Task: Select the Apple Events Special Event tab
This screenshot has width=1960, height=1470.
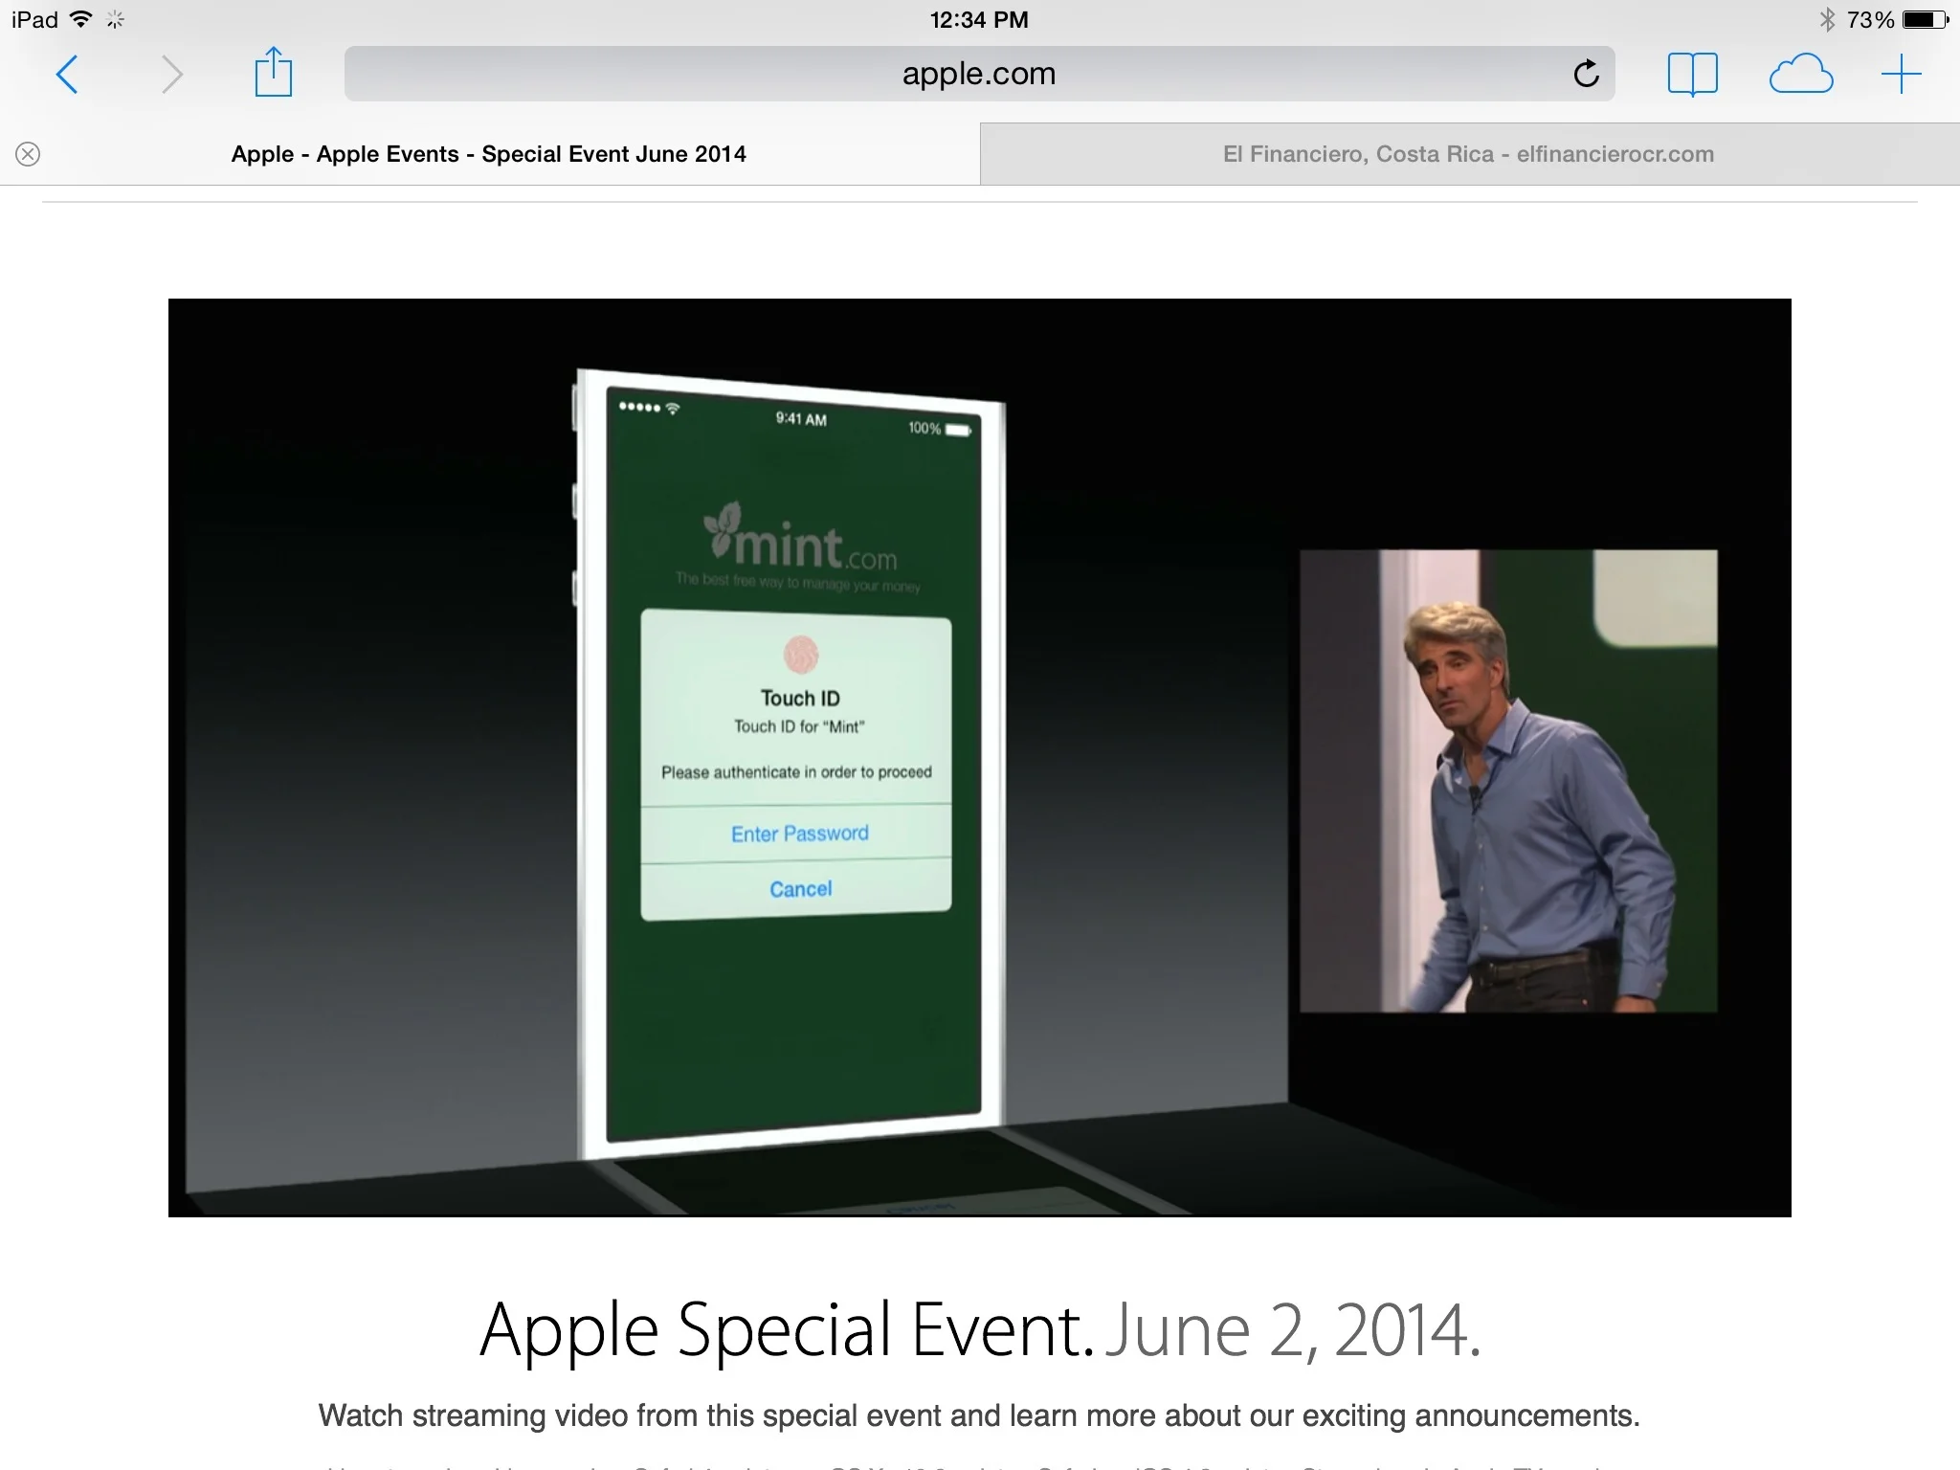Action: [489, 154]
